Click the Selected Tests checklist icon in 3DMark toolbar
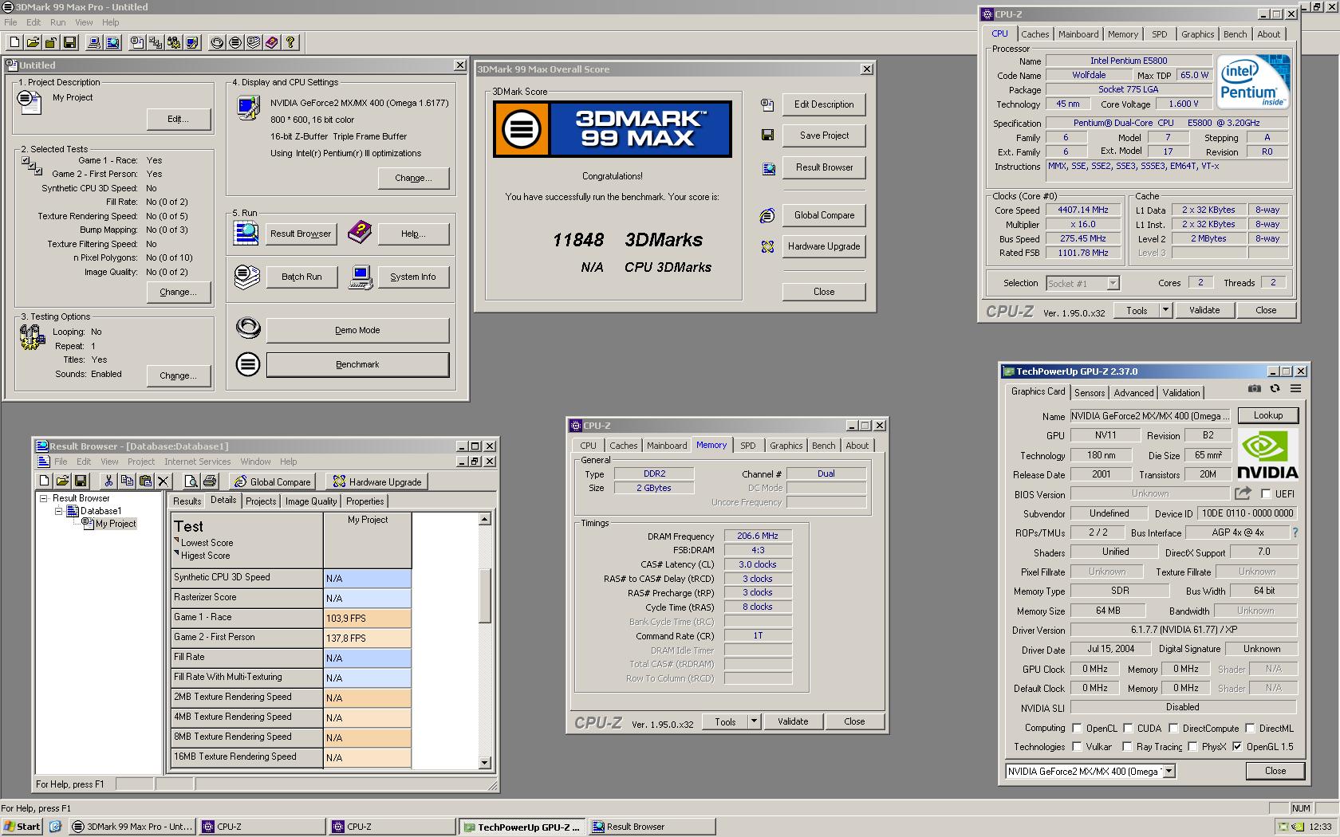Image resolution: width=1340 pixels, height=837 pixels. (x=156, y=42)
